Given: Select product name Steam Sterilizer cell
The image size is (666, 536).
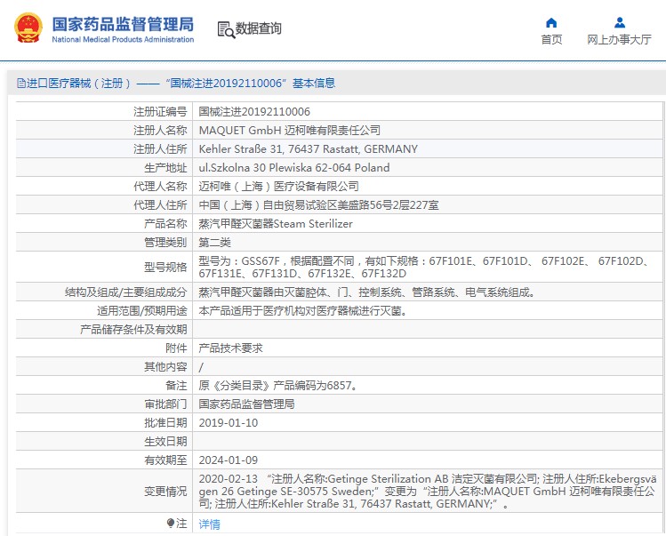Looking at the screenshot, I should [x=428, y=224].
